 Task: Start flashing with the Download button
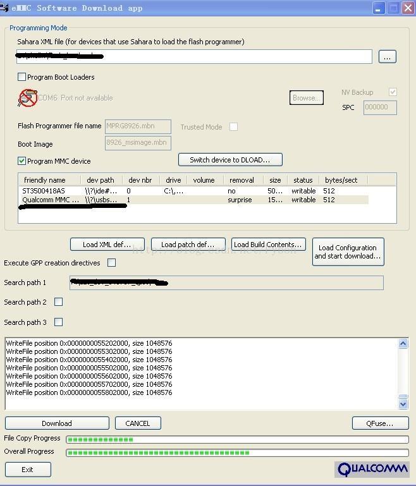(x=57, y=423)
